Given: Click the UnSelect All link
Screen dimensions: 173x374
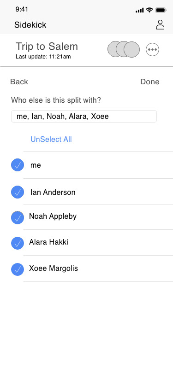Looking at the screenshot, I should pos(51,139).
